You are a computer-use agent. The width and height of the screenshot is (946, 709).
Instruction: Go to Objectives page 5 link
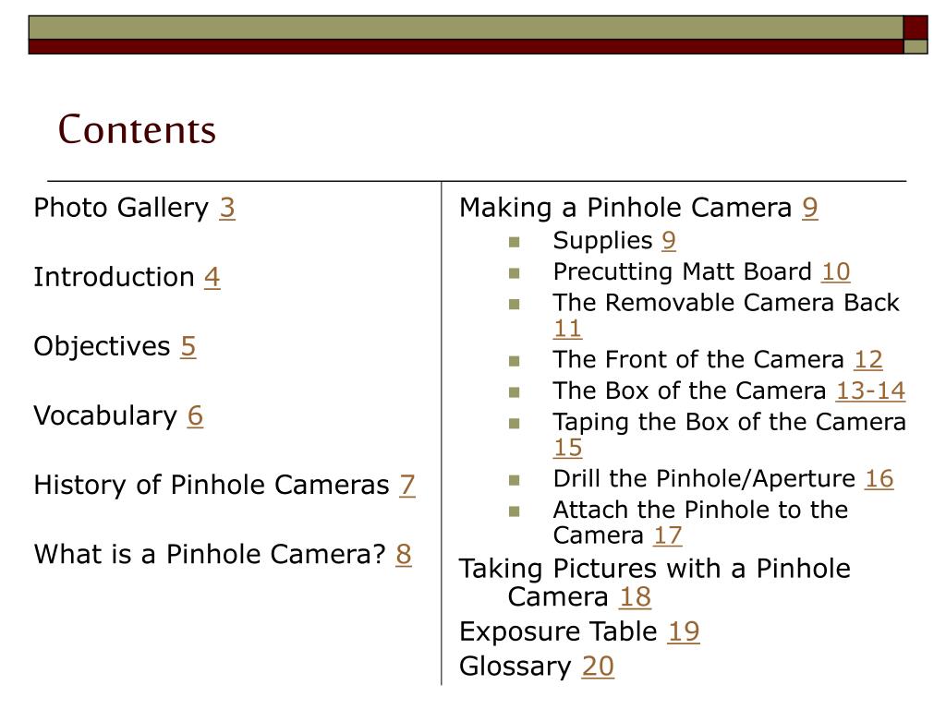coord(188,346)
